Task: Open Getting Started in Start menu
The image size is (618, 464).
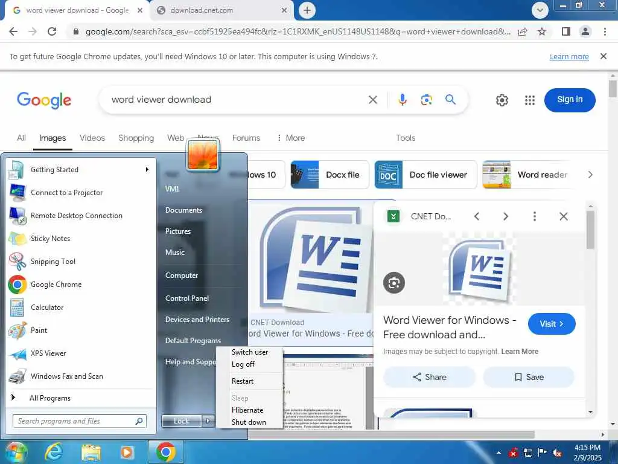Action: coord(81,170)
